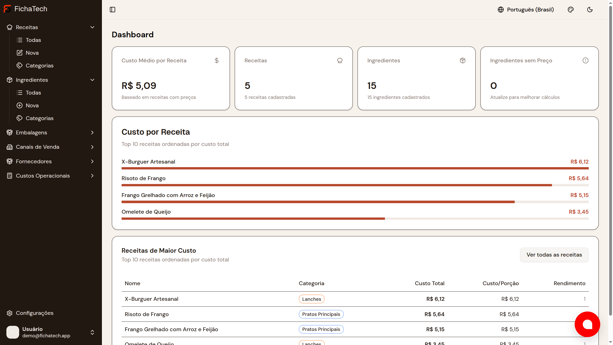
Task: Open Frango Grelhado com Arroz e Feijão table row
Action: (x=355, y=329)
